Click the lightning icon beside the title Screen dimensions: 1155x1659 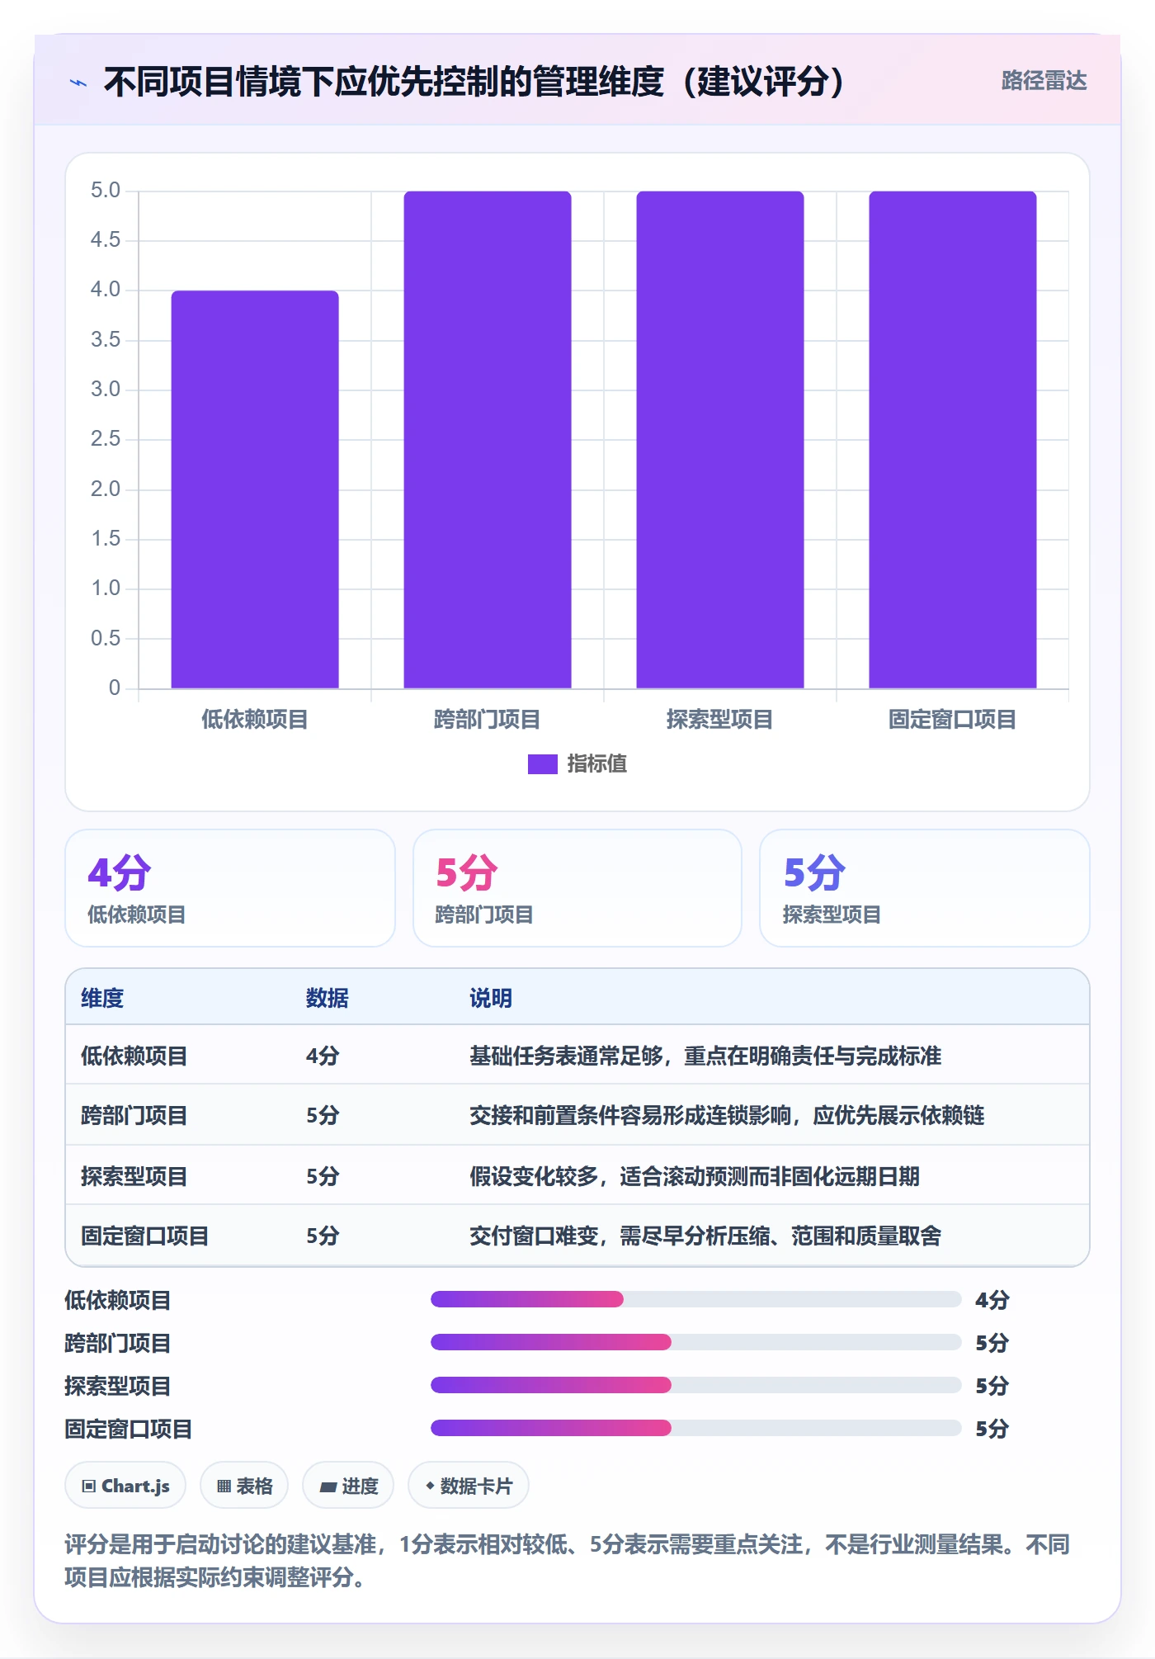tap(78, 82)
